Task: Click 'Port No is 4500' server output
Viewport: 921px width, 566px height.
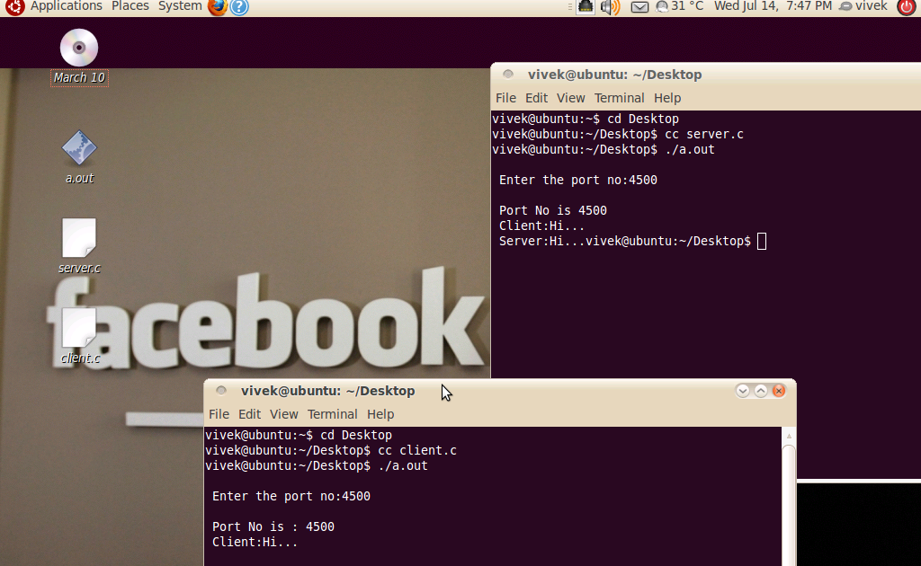Action: coord(553,210)
